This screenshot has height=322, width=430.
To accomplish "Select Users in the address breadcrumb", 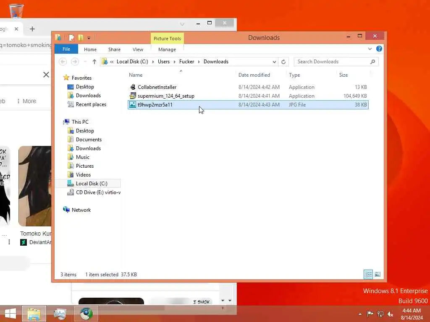I will pos(164,62).
